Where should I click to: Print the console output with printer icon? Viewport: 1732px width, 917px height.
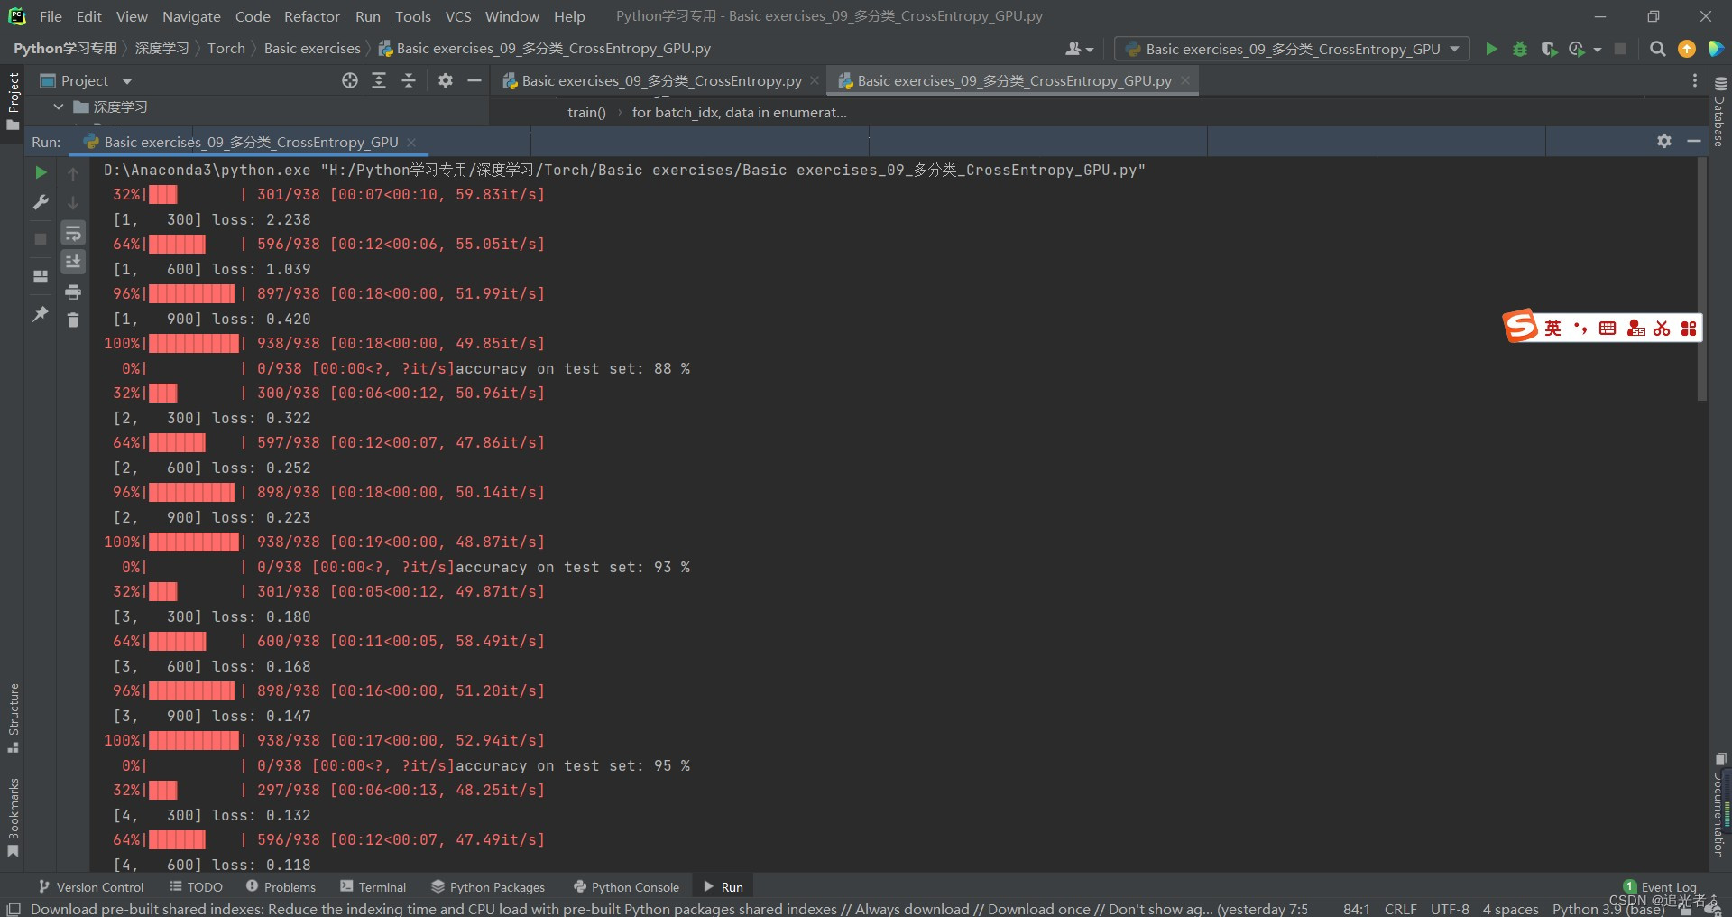click(73, 292)
